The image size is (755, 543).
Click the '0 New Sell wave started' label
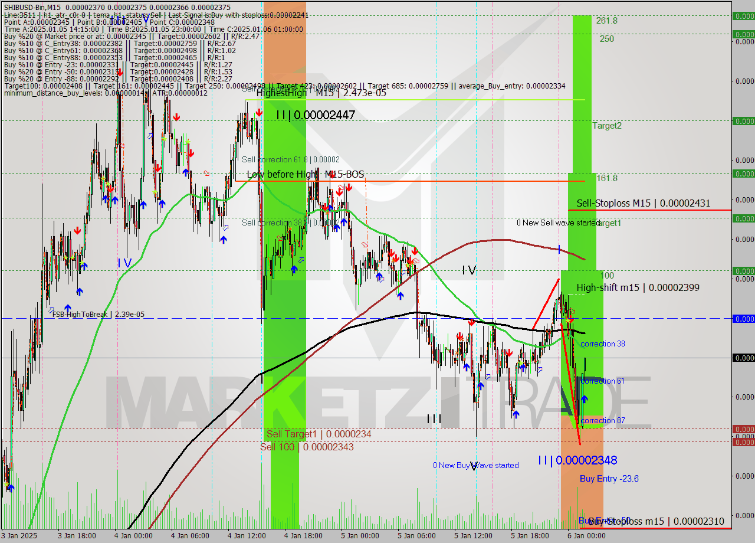pyautogui.click(x=558, y=223)
